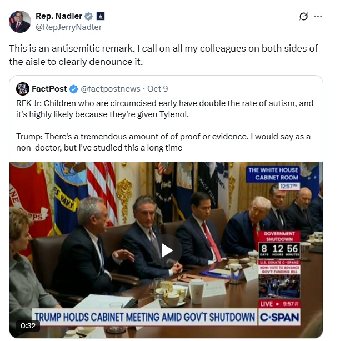Click FactPost's blue verified checkmark
The width and height of the screenshot is (340, 341).
coord(74,89)
